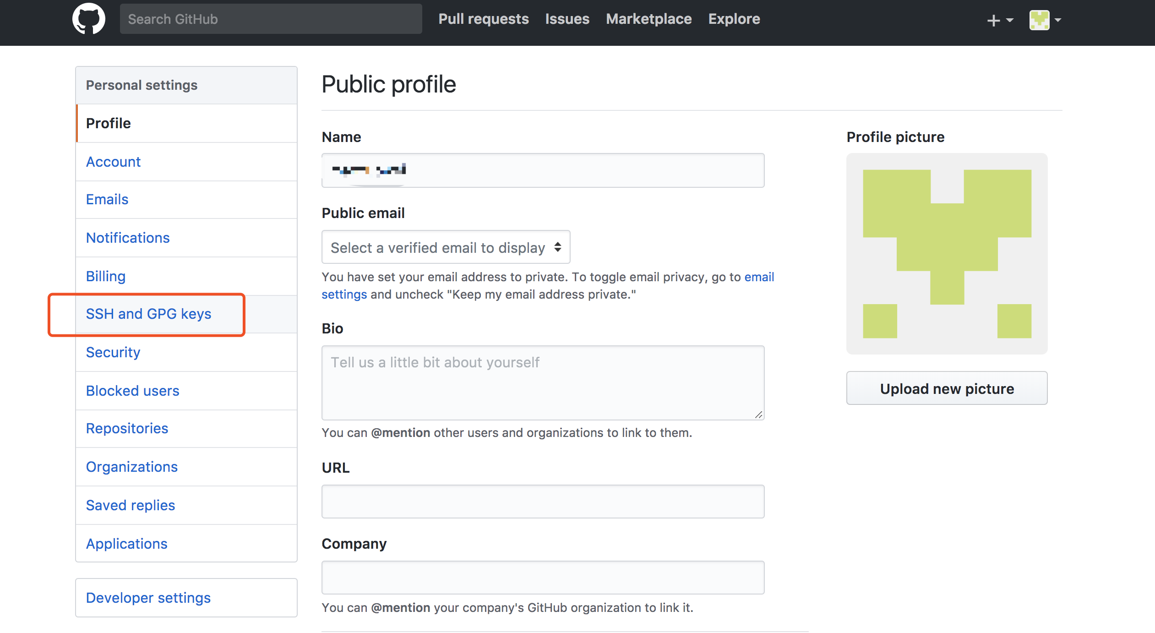Open Issues in the header
The image size is (1155, 633).
567,19
